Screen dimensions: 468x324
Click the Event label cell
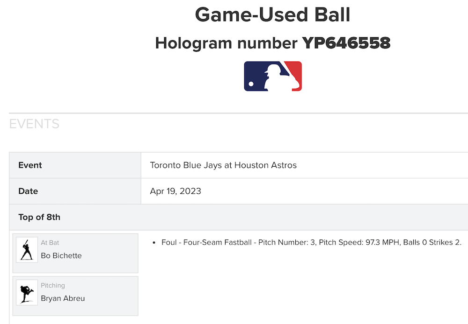coord(30,165)
